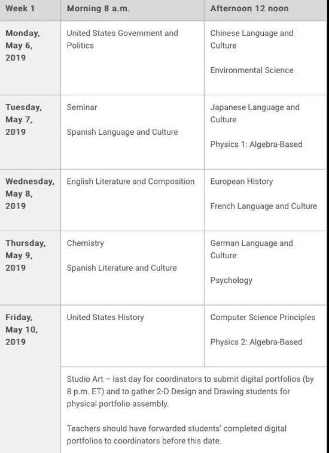Select Chinese Language and Culture entry
The image size is (329, 453).
coord(252,40)
